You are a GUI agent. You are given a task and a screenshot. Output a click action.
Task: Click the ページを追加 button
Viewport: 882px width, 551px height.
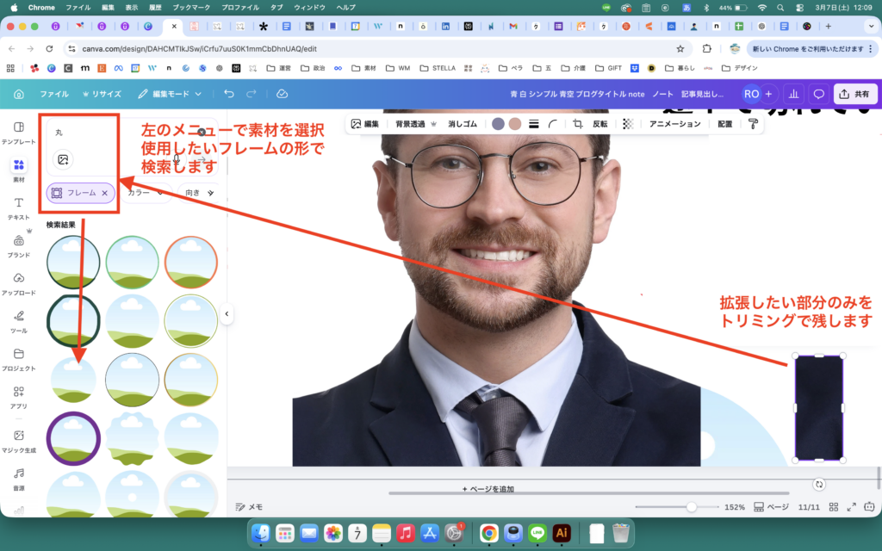tap(488, 489)
